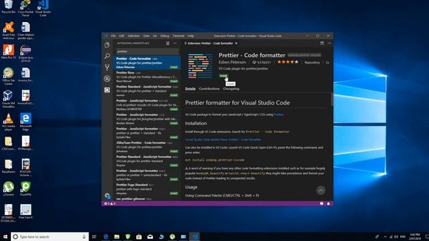Select the Prettier Now extension

click(147, 77)
